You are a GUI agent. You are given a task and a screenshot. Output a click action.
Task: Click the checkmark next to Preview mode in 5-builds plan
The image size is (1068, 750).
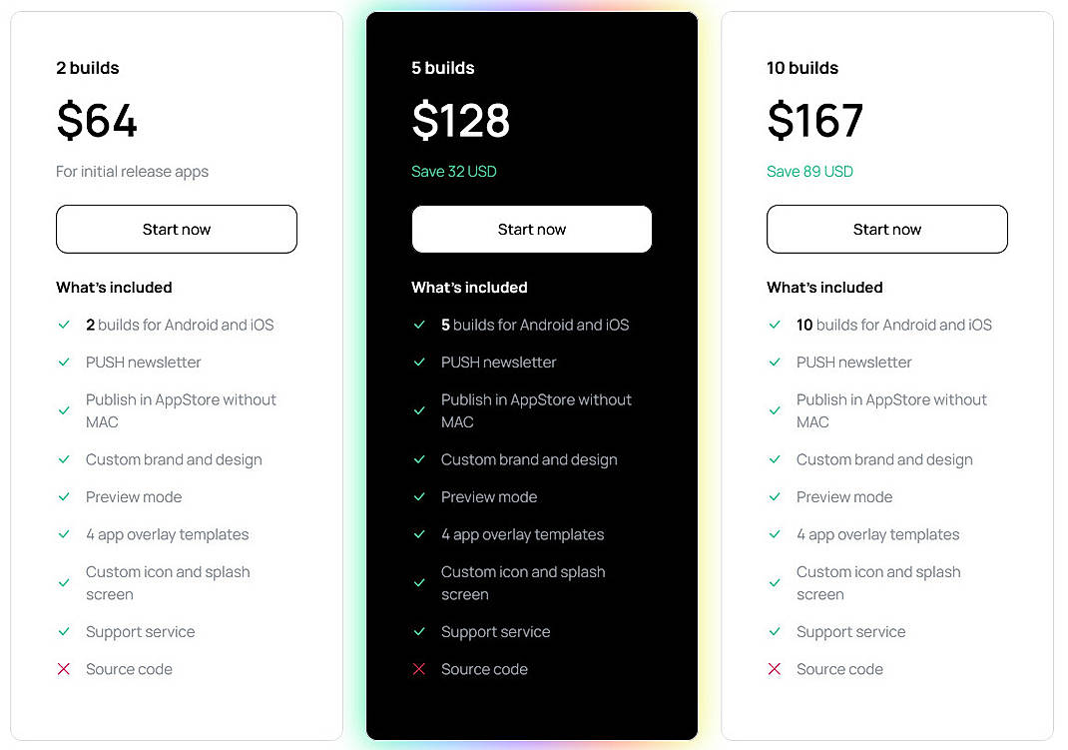[419, 496]
